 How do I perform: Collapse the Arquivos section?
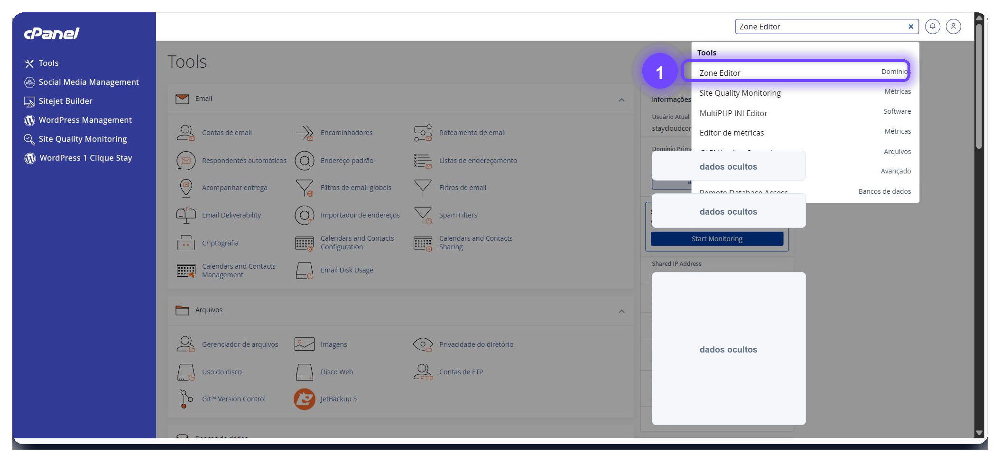(x=621, y=311)
